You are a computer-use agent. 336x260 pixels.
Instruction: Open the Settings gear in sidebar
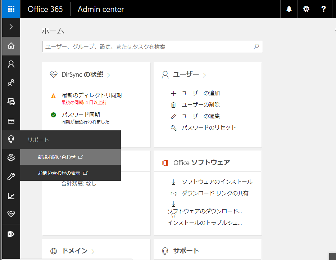(x=11, y=158)
